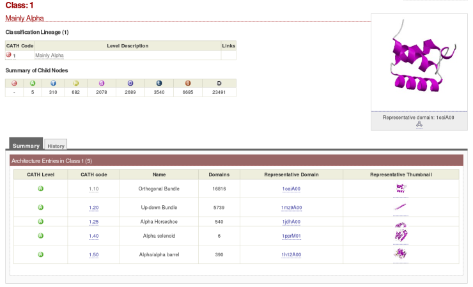Click the orange I level icon in Summary of Child Nodes
This screenshot has height=287, width=473.
pos(188,83)
